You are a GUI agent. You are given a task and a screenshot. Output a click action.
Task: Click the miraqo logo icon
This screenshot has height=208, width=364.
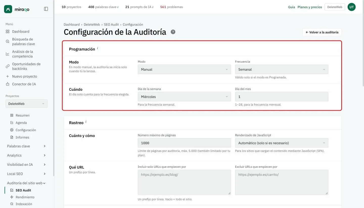tap(8, 9)
